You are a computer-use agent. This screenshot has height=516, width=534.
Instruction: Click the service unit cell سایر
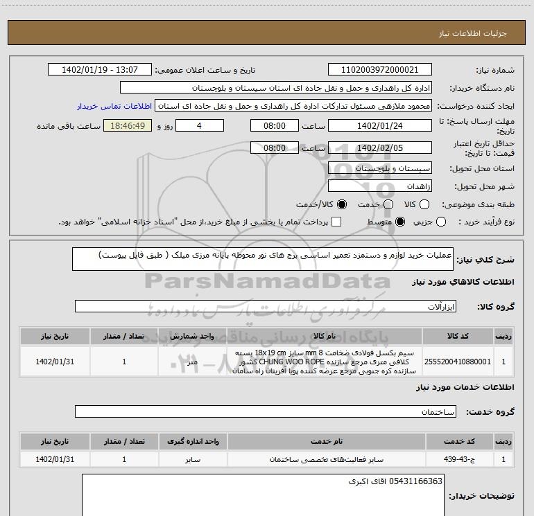[193, 459]
